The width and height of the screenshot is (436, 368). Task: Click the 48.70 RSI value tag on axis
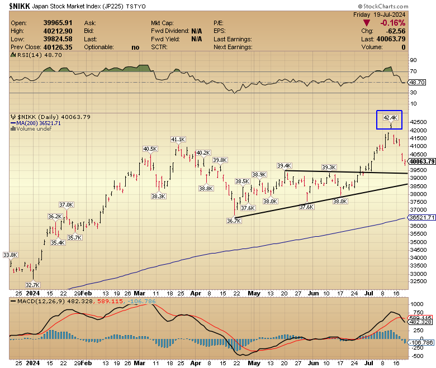(x=417, y=82)
